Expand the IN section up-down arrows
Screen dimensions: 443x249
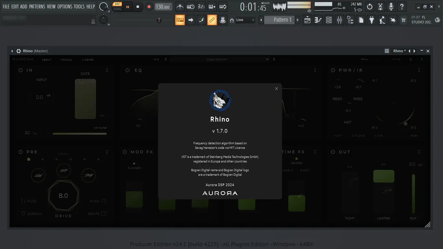(x=107, y=70)
